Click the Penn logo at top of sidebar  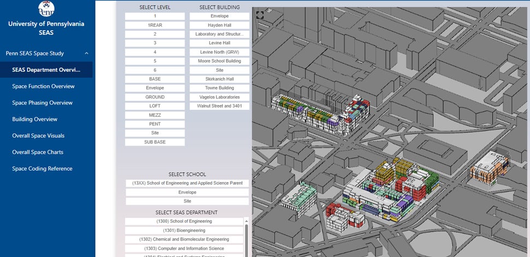coord(46,8)
